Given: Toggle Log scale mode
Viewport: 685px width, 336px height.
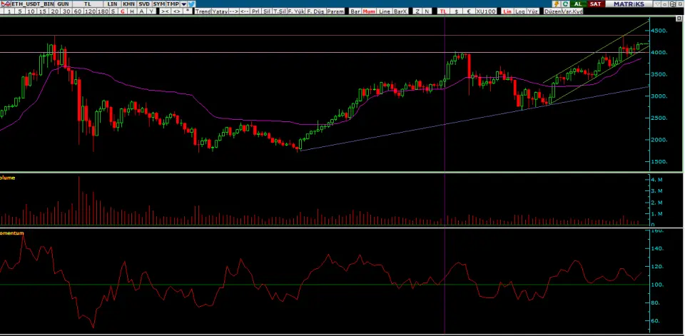Looking at the screenshot, I should click(x=519, y=12).
